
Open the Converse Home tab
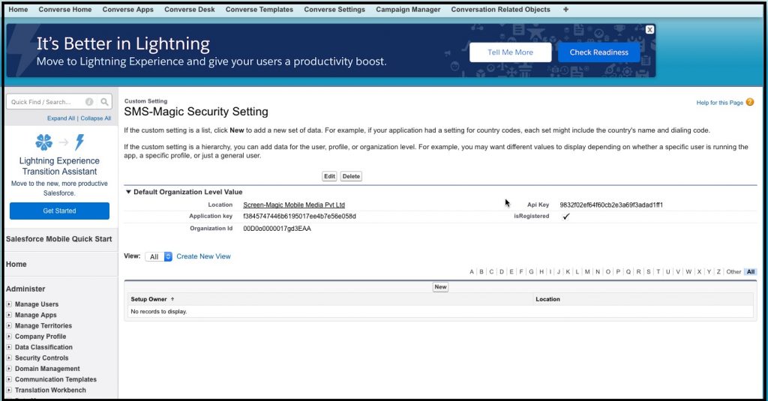click(x=65, y=9)
